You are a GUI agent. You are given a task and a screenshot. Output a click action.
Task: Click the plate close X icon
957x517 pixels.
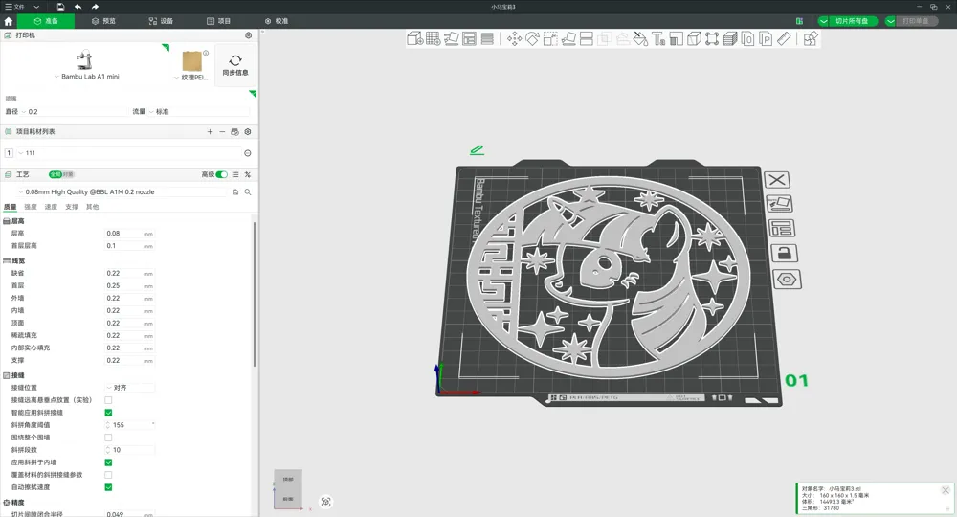777,179
